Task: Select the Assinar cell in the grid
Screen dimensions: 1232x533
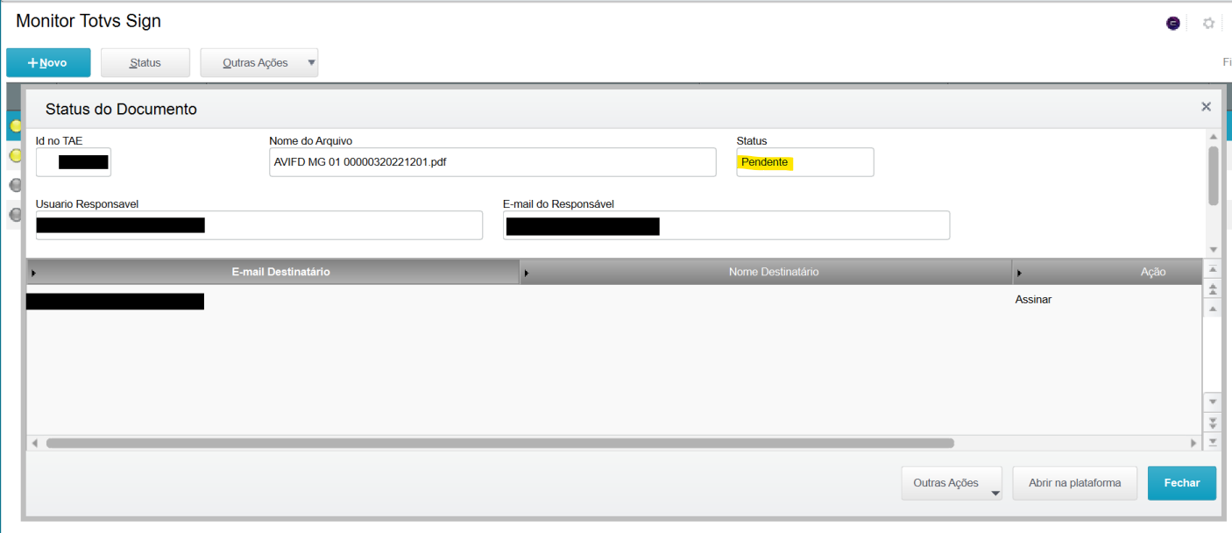Action: pos(1033,300)
